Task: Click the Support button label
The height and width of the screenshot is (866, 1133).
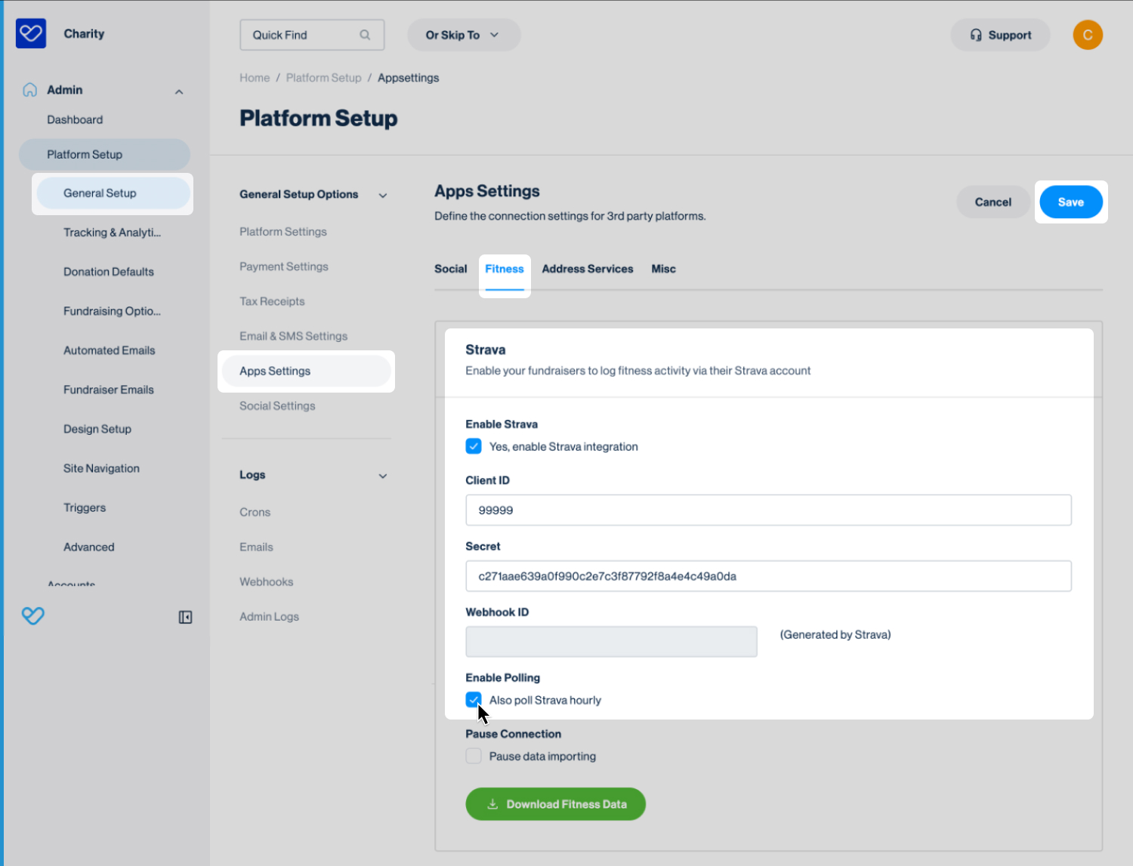Action: 1010,35
